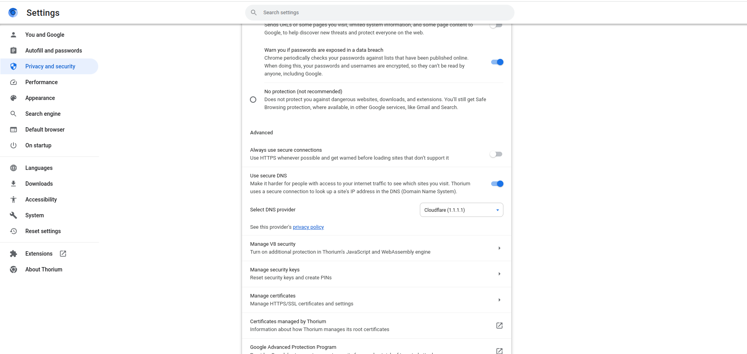Click the power icon for On startup

point(13,145)
